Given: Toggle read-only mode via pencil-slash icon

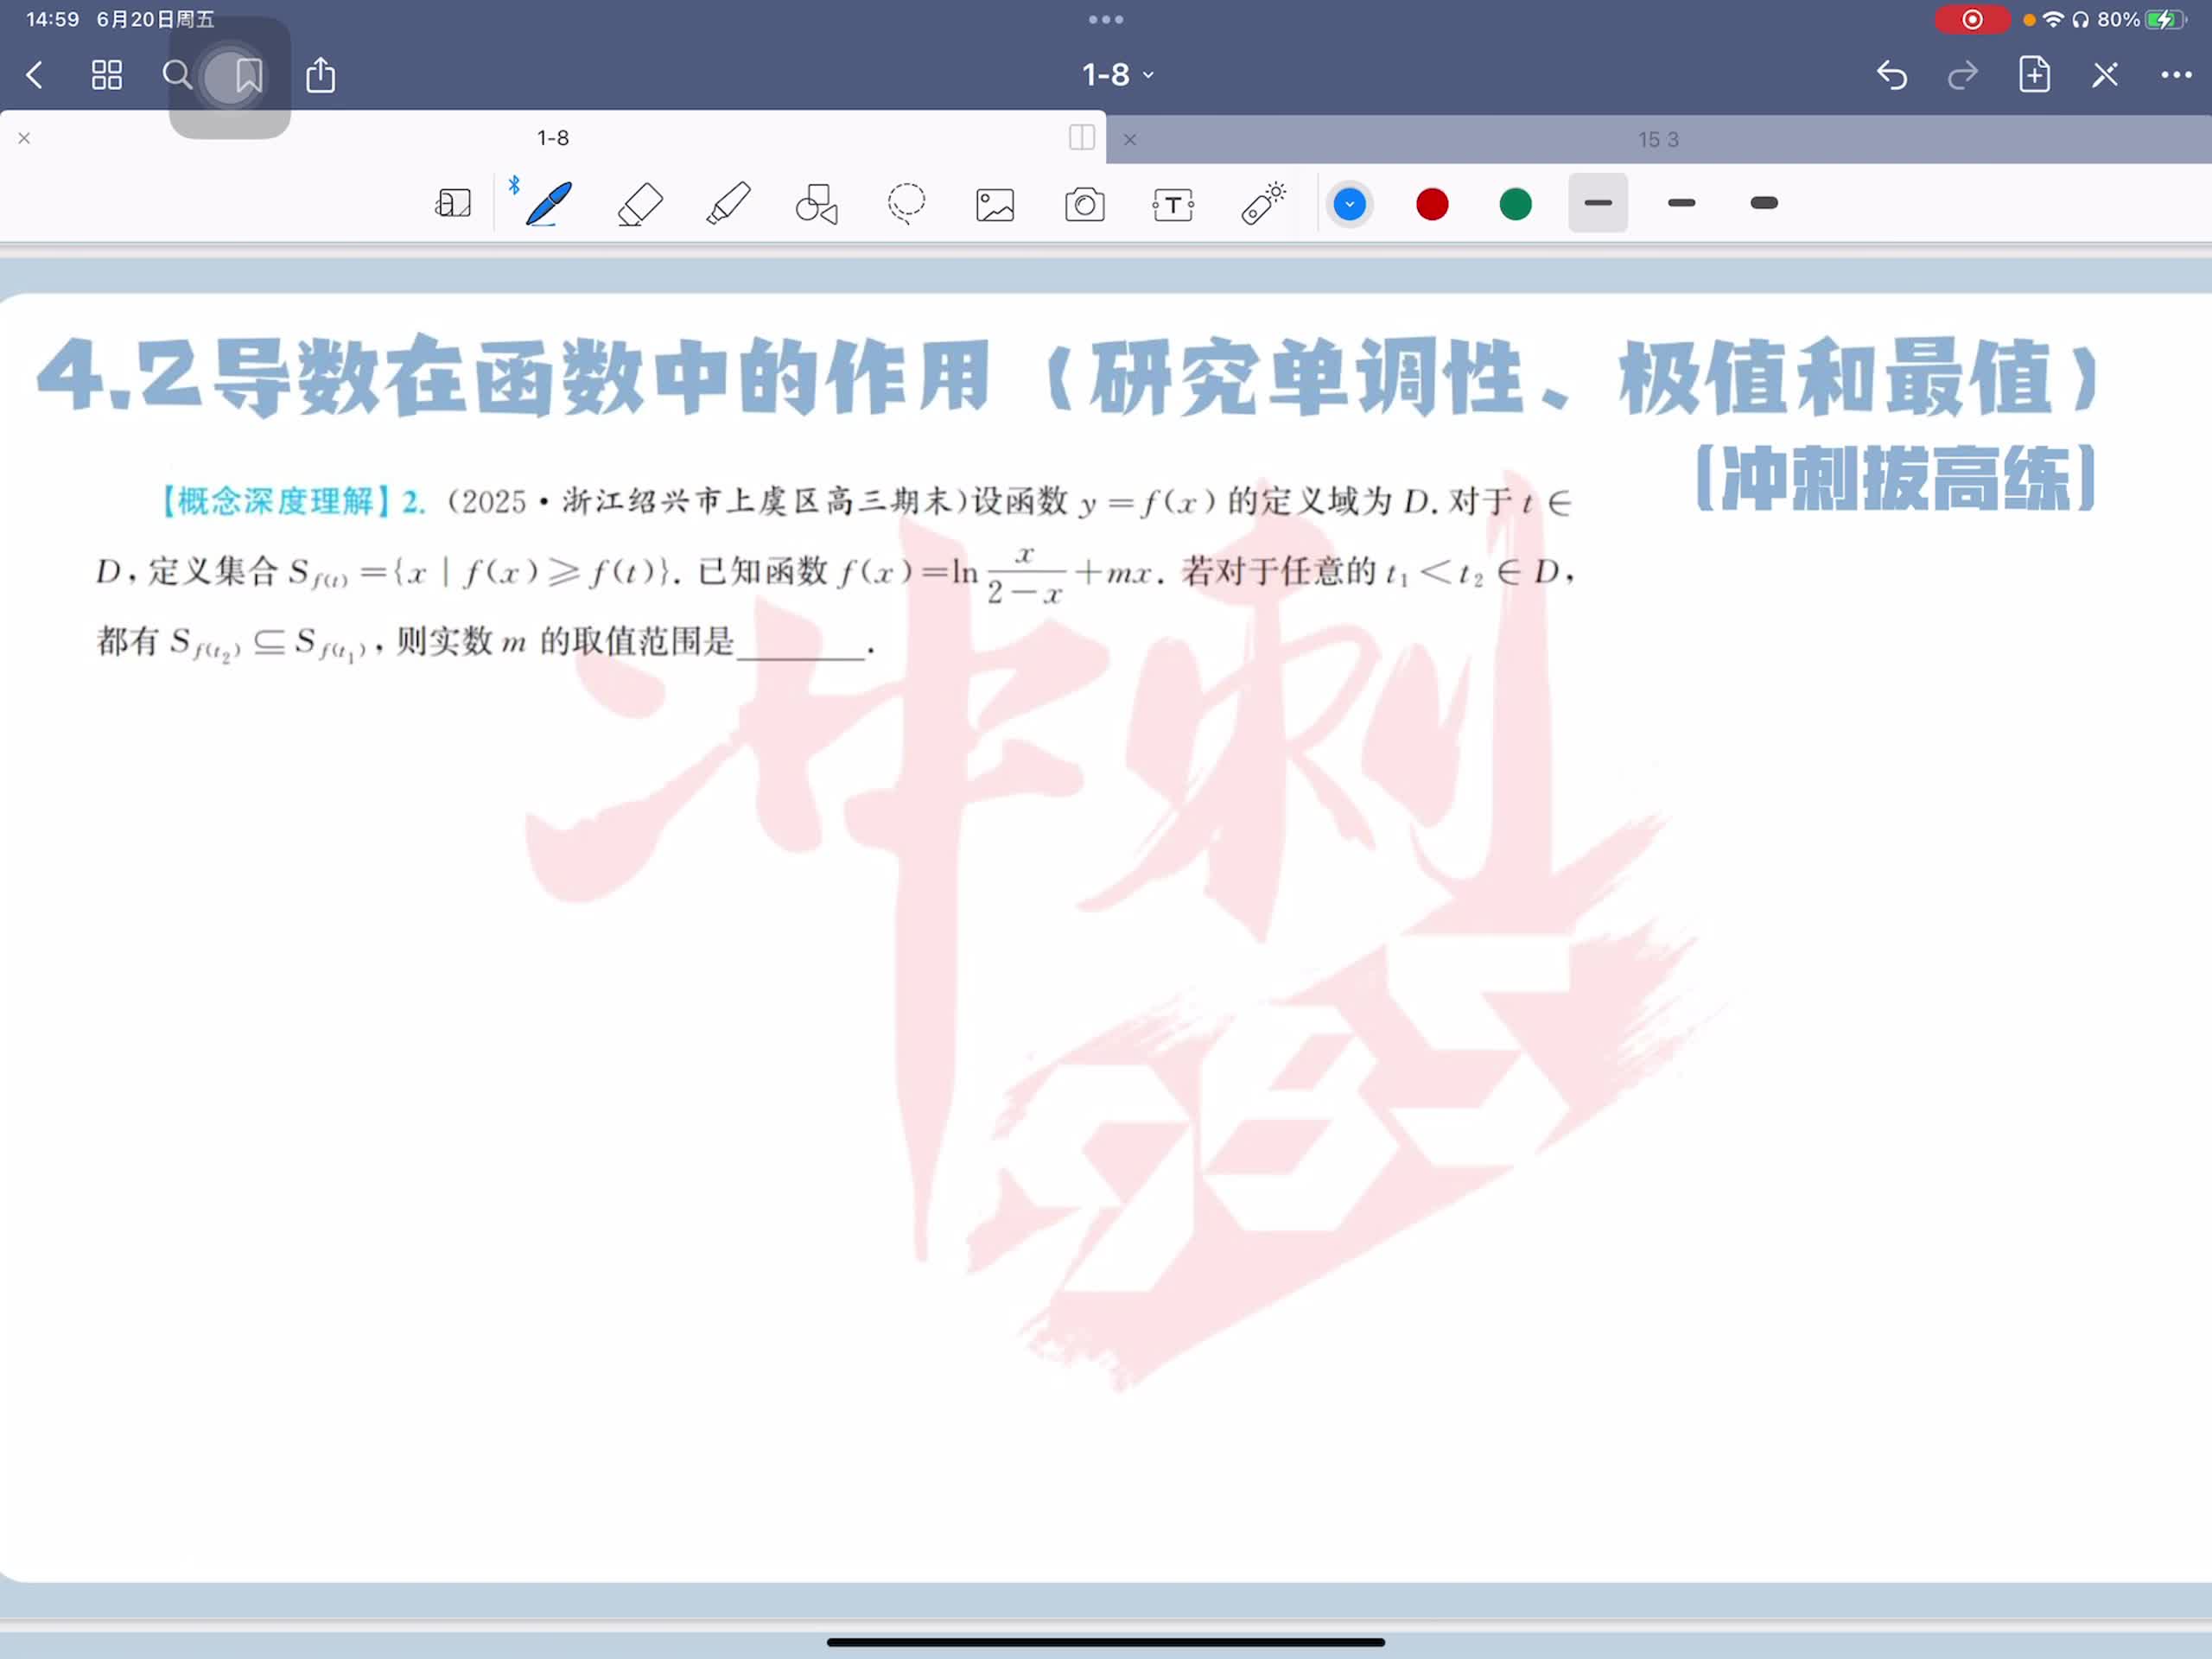Looking at the screenshot, I should pos(2105,75).
